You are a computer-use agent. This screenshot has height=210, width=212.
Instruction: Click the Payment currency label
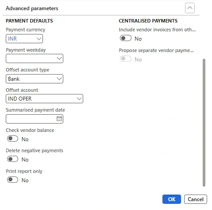[26, 30]
